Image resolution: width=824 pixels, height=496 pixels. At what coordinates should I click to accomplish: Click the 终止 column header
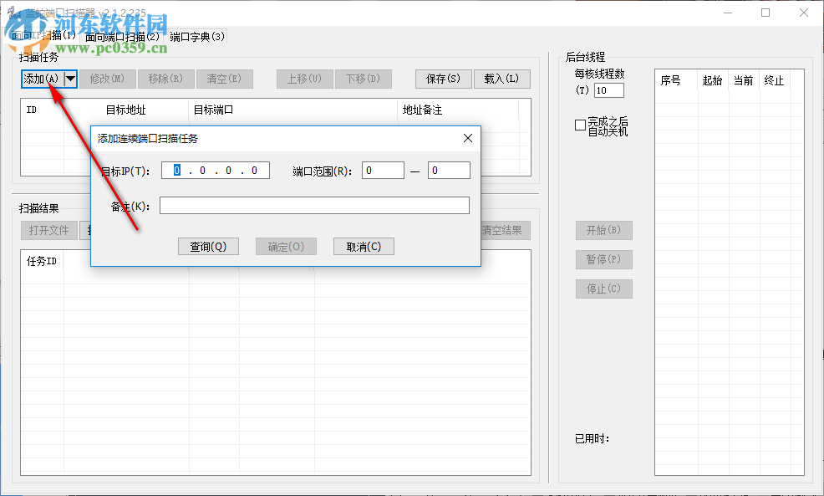[x=775, y=80]
